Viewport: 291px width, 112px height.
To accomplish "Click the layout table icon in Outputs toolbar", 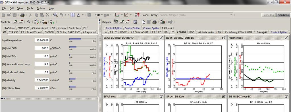I will tap(135, 22).
